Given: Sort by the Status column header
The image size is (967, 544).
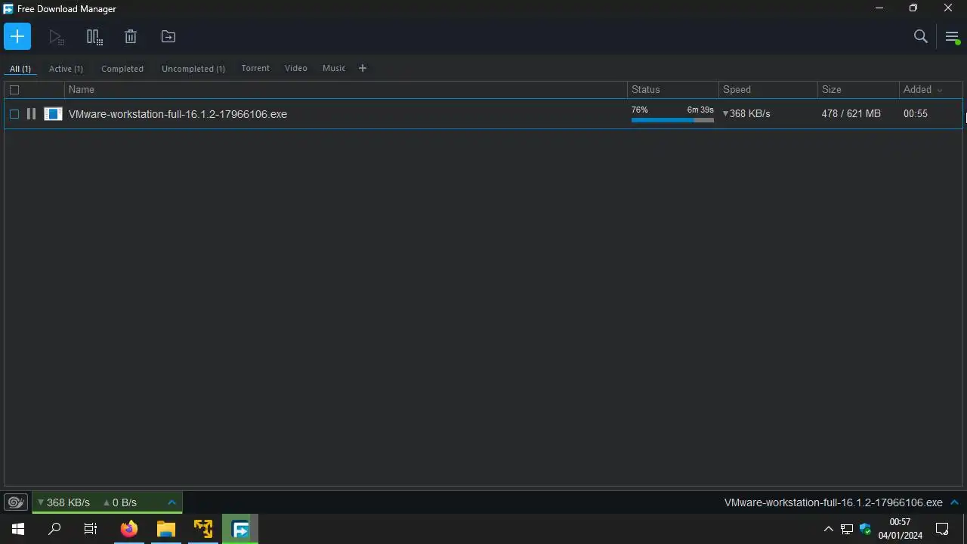Looking at the screenshot, I should [672, 89].
